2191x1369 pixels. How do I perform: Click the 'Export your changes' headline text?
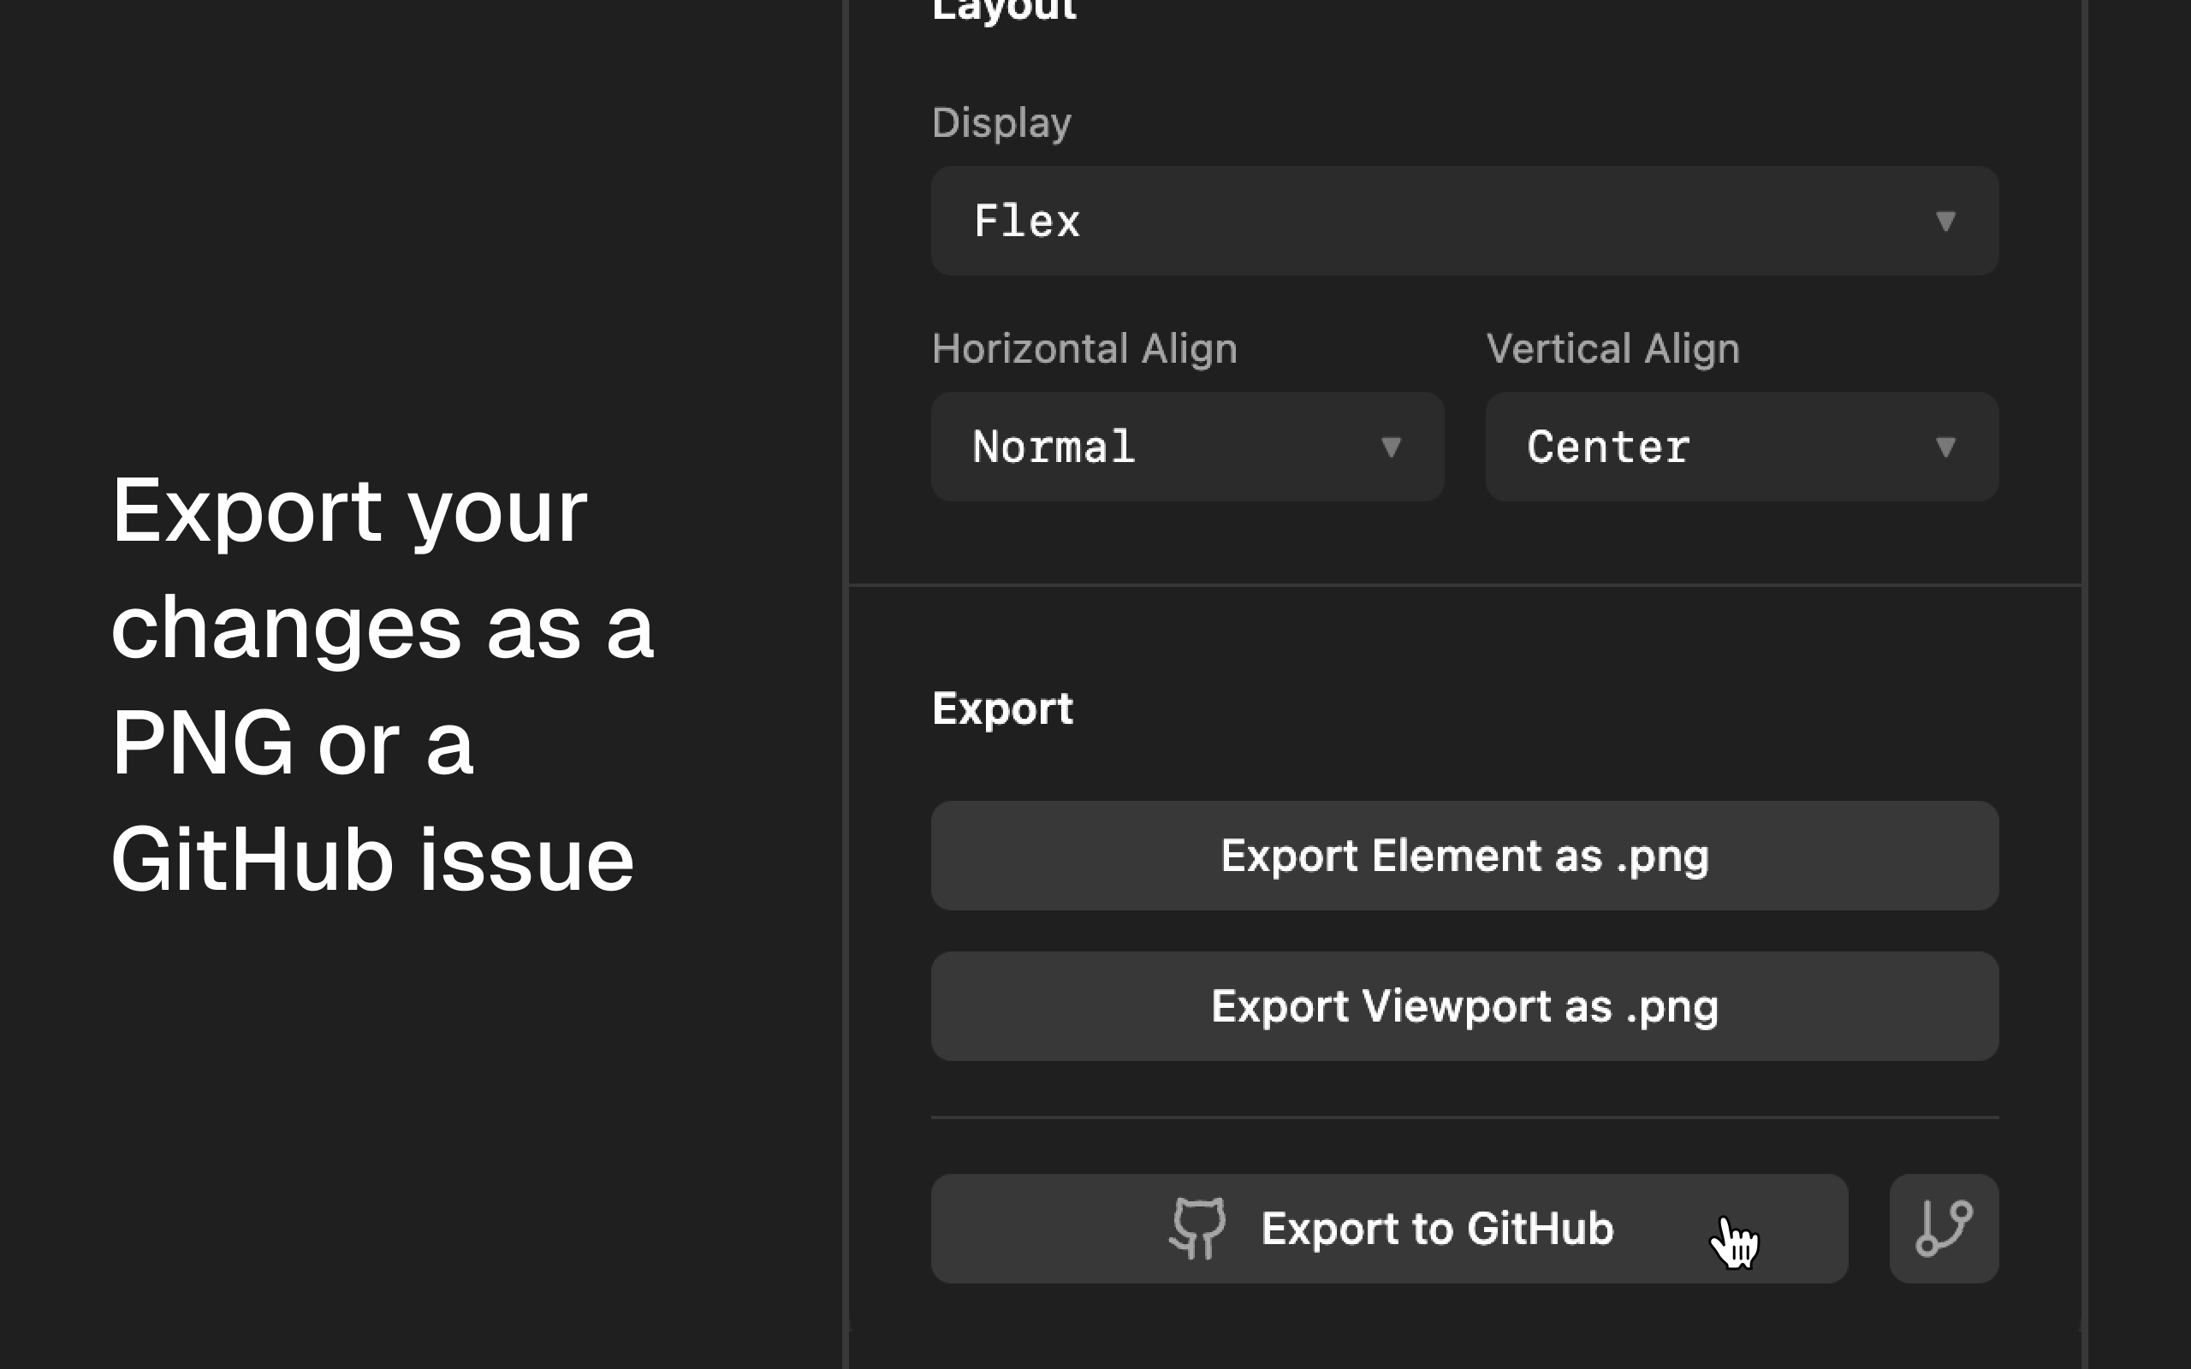point(381,569)
